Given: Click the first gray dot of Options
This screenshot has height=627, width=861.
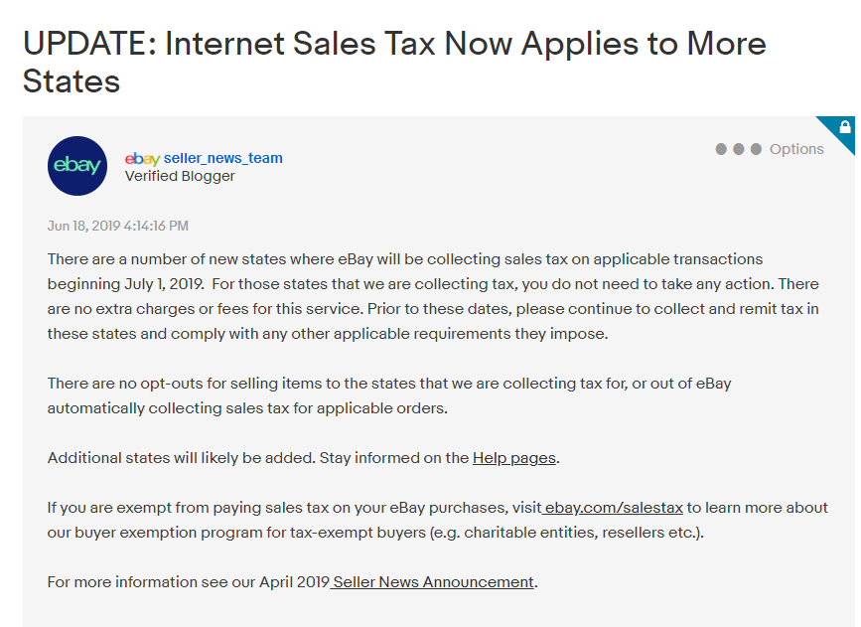Looking at the screenshot, I should 721,149.
